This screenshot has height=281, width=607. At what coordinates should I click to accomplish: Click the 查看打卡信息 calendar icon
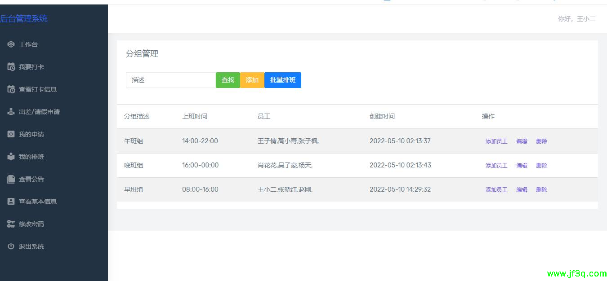[x=11, y=89]
